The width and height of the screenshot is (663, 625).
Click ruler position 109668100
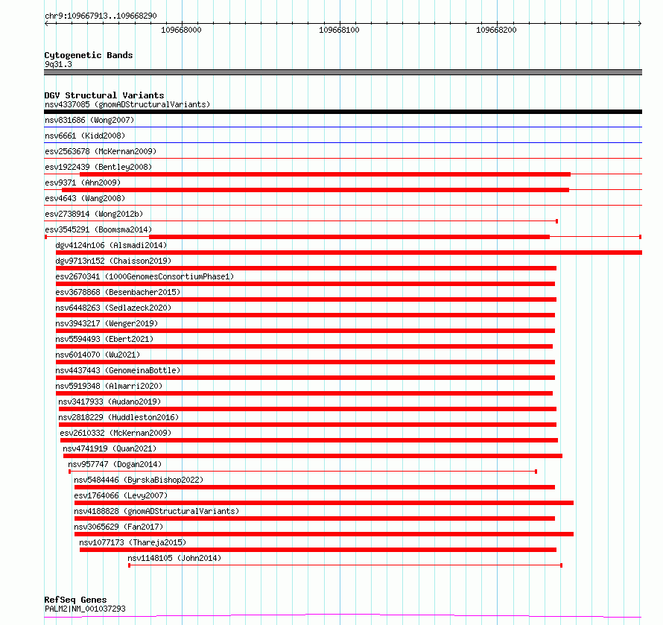[339, 30]
